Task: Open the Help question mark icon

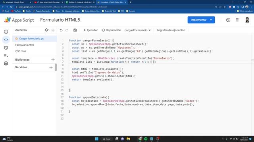Action: pos(228,20)
